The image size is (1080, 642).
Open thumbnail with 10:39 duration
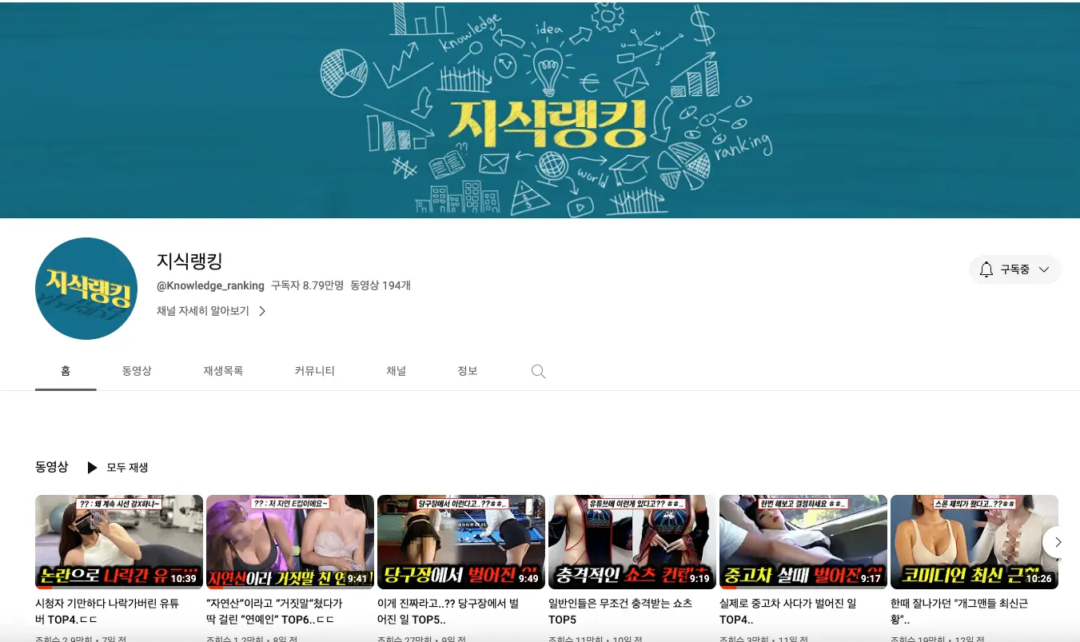pos(119,542)
